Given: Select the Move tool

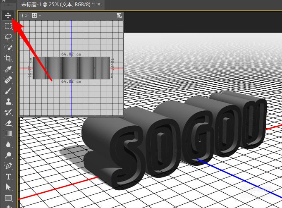Looking at the screenshot, I should click(x=8, y=15).
